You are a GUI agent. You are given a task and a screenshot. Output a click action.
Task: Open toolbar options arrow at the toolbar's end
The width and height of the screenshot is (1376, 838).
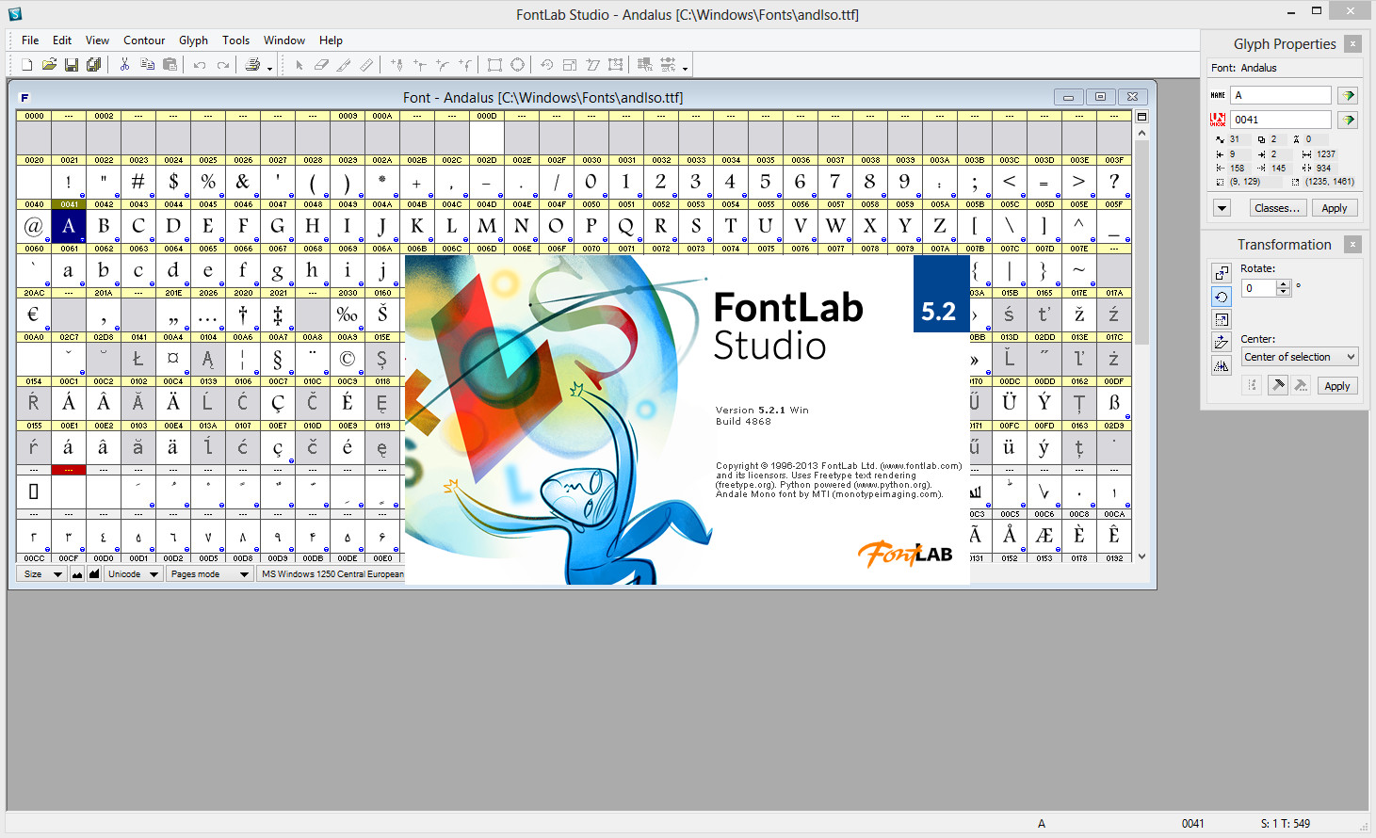[x=685, y=67]
